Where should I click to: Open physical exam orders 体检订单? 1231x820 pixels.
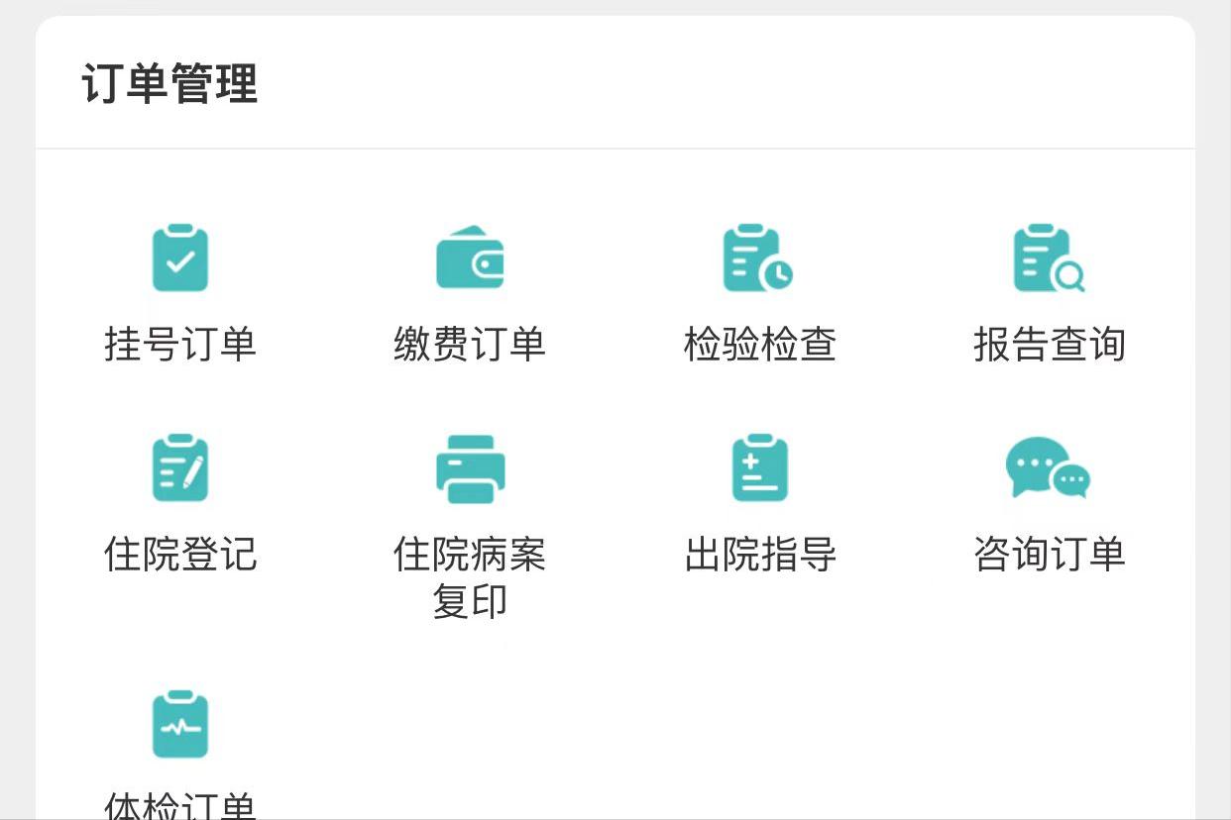(179, 804)
